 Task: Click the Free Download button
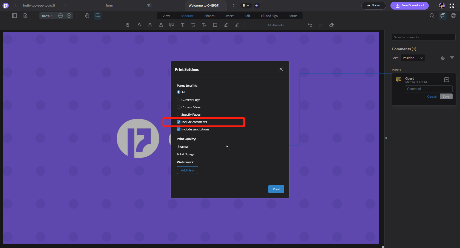(x=410, y=5)
